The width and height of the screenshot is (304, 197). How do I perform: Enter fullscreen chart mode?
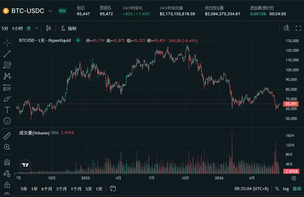click(298, 28)
